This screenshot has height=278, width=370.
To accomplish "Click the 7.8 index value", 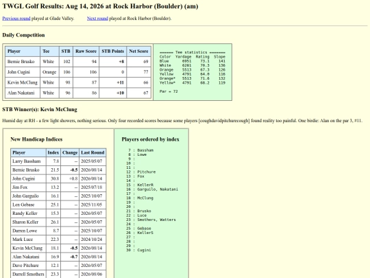I will click(x=56, y=161).
